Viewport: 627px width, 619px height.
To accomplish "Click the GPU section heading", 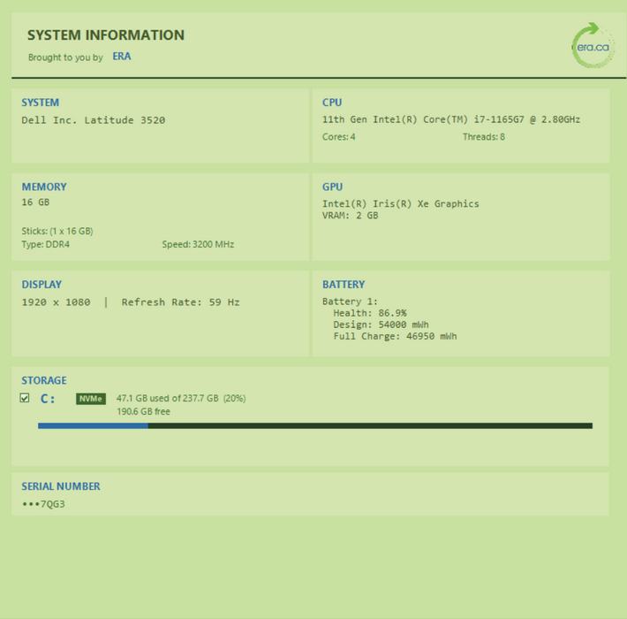I will click(332, 187).
